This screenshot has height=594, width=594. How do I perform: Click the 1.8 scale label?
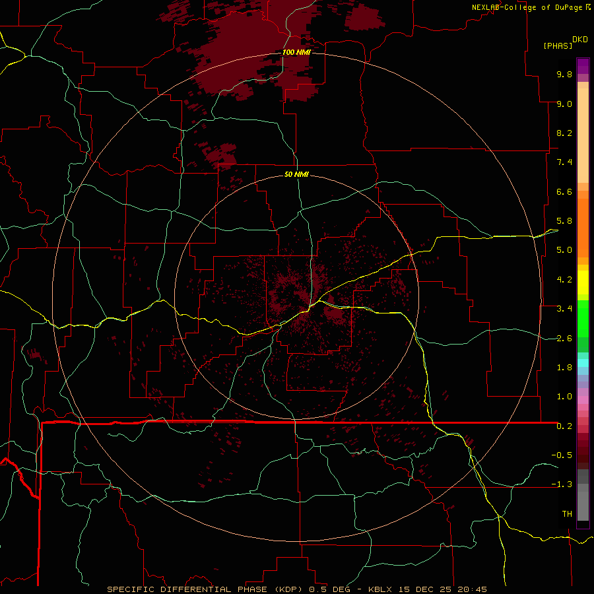[x=564, y=368]
